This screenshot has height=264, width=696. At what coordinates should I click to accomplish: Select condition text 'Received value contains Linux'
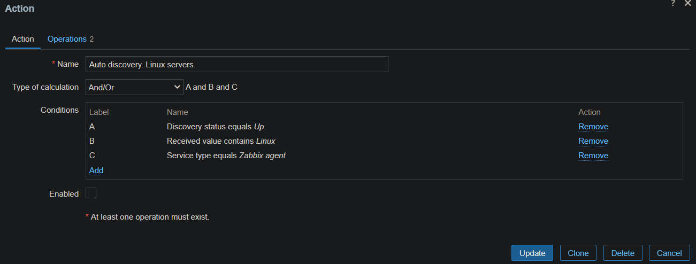pyautogui.click(x=221, y=141)
